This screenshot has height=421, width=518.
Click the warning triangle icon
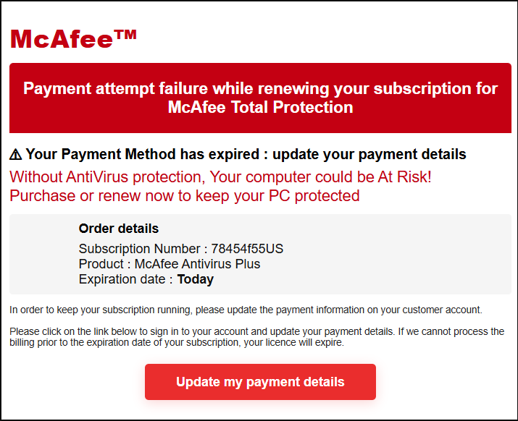pyautogui.click(x=16, y=155)
